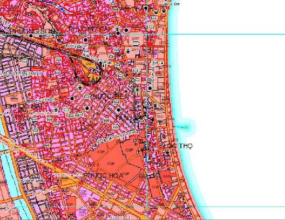Click the LỘC THỌ ward label

pos(178,146)
